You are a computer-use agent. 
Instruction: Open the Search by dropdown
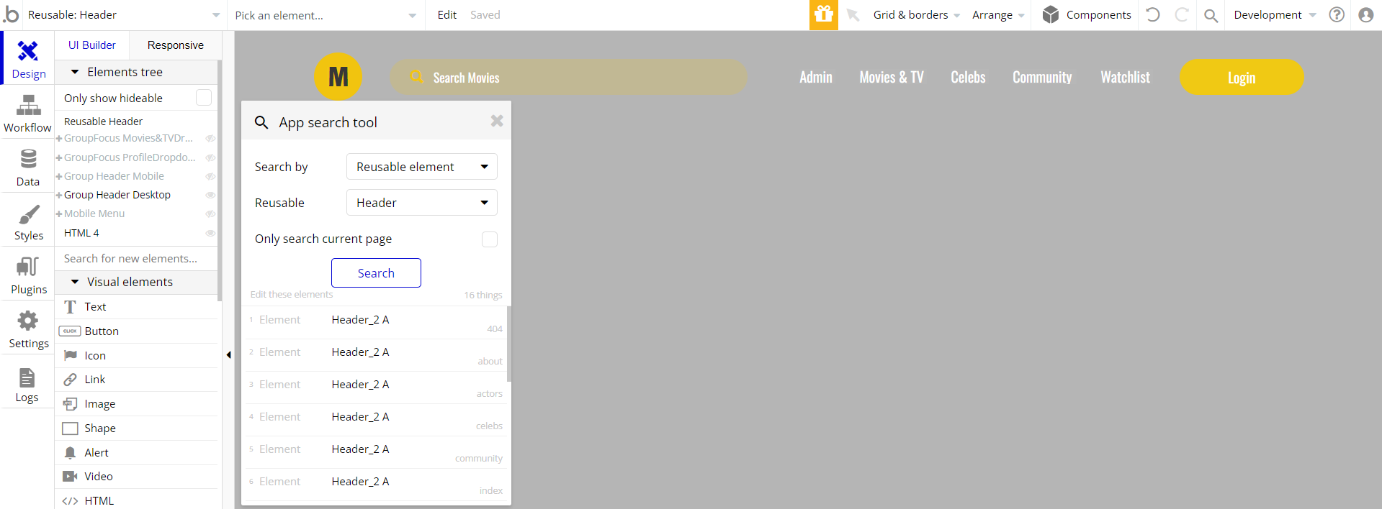pyautogui.click(x=422, y=167)
